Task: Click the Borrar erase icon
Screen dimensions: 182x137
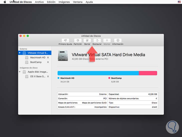Action: tap(87, 40)
